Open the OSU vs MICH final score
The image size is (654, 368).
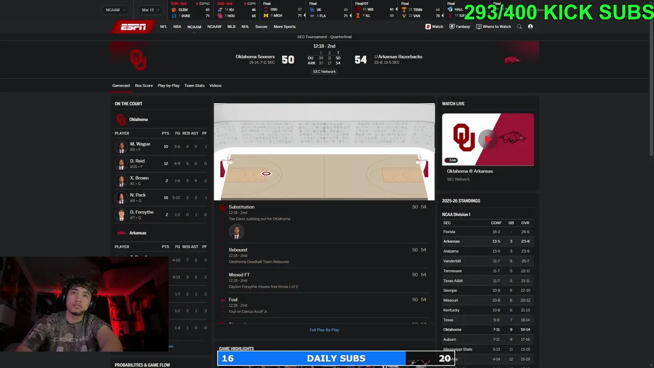coord(283,10)
